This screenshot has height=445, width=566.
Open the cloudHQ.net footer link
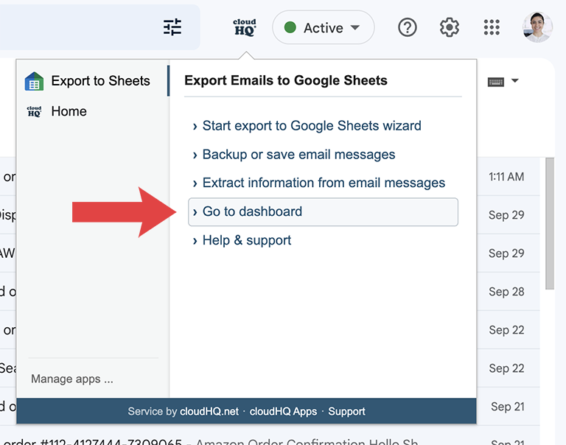click(209, 411)
